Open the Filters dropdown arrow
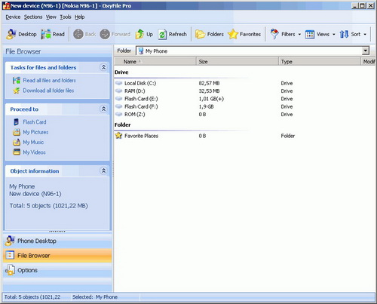 (x=299, y=35)
